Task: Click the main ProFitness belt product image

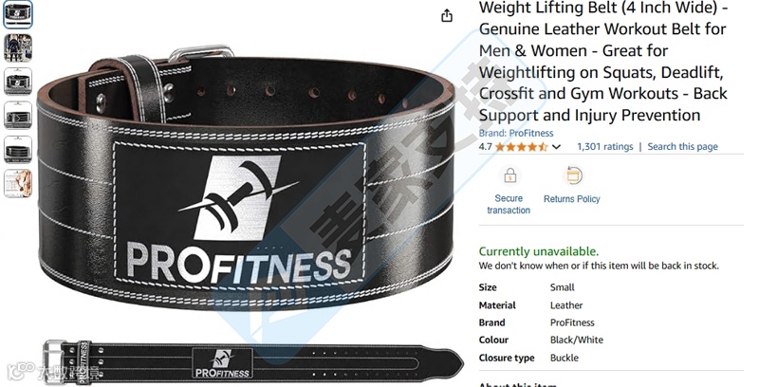Action: click(246, 178)
